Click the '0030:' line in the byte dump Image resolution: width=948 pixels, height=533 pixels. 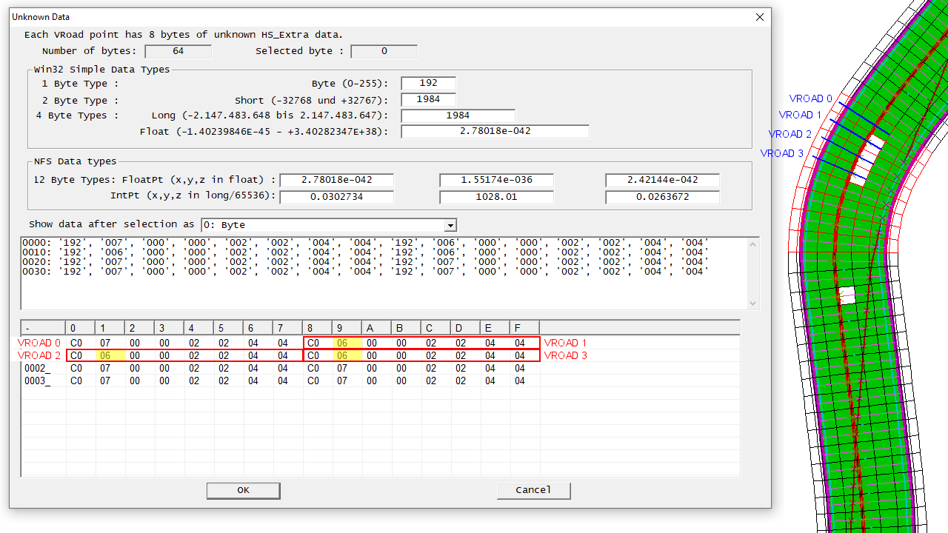tap(365, 271)
